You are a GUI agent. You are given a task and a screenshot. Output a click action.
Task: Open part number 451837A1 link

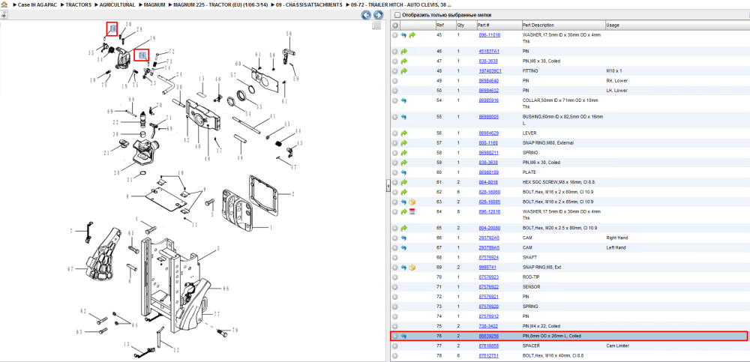point(489,52)
